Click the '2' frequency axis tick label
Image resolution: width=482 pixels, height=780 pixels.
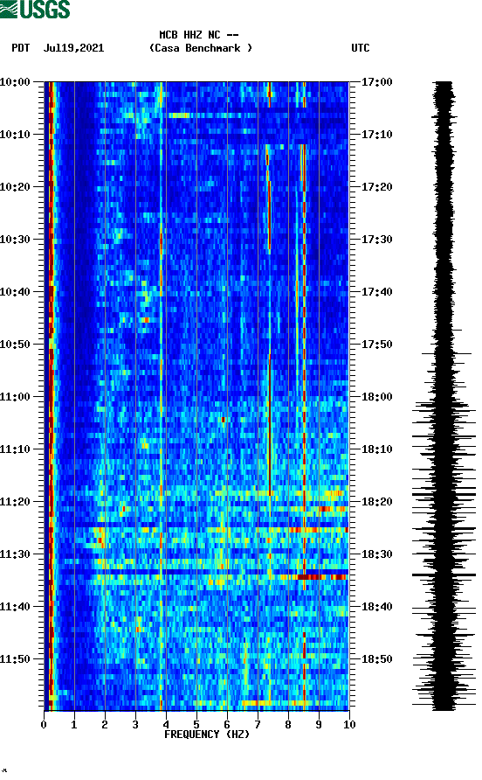[x=105, y=724]
